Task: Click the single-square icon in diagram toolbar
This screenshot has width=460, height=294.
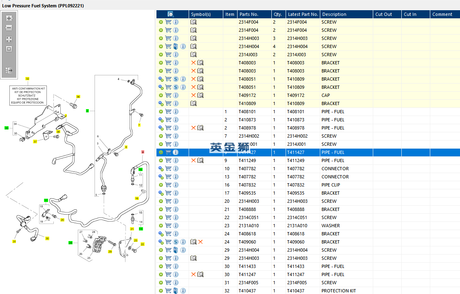Action: tap(9, 49)
